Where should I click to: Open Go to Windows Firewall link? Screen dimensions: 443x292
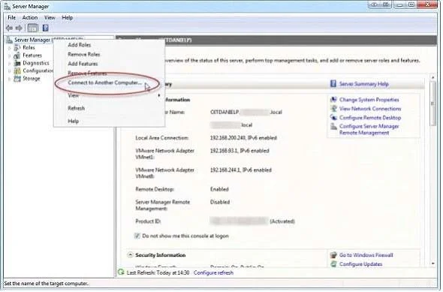[x=366, y=255]
